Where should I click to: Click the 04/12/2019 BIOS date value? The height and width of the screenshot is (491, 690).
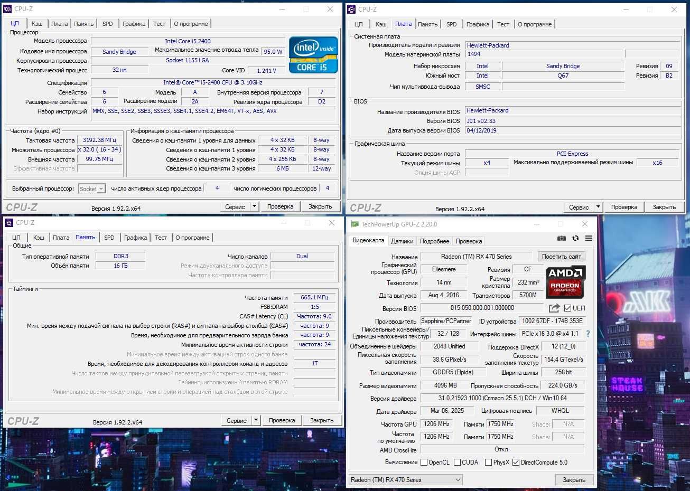pyautogui.click(x=572, y=130)
